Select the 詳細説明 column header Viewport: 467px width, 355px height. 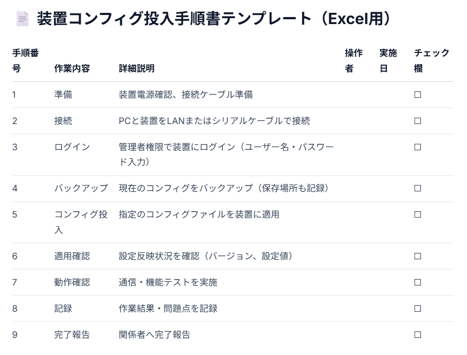137,69
